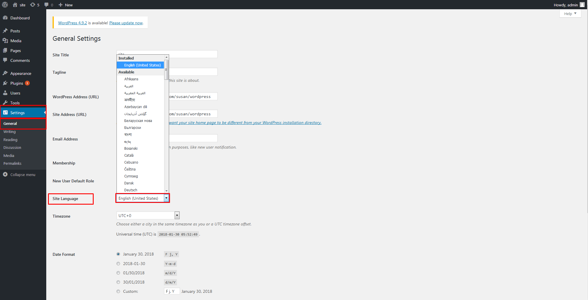This screenshot has width=588, height=300.
Task: Open the Timezone UTC+0 dropdown
Action: tap(148, 215)
